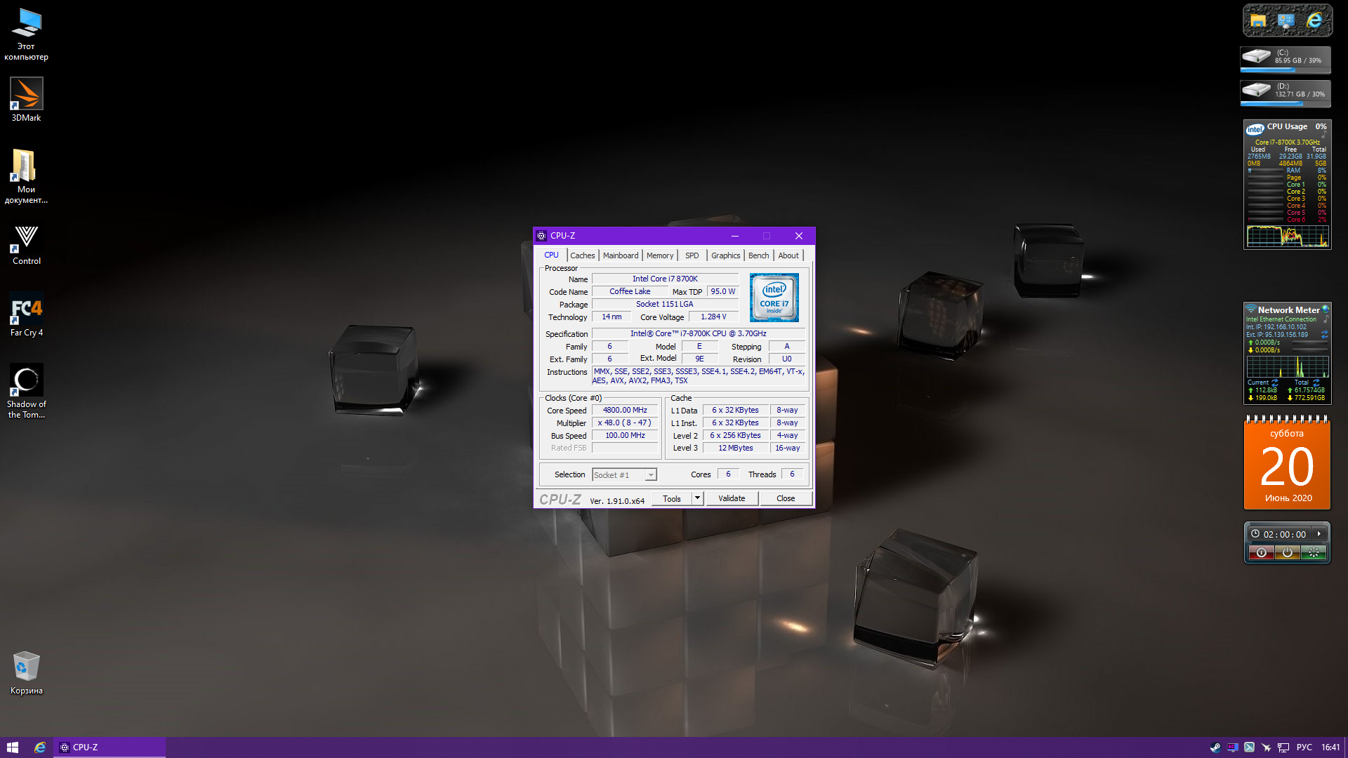Toggle the РУС language indicator in tray

pyautogui.click(x=1304, y=747)
